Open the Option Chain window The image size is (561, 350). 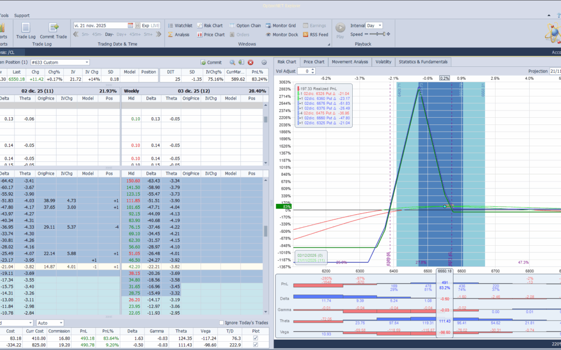click(x=244, y=25)
